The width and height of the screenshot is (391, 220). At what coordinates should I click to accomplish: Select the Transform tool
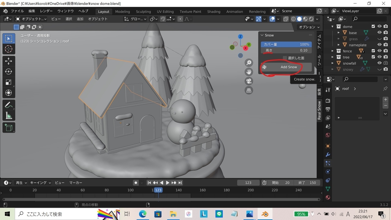click(9, 93)
